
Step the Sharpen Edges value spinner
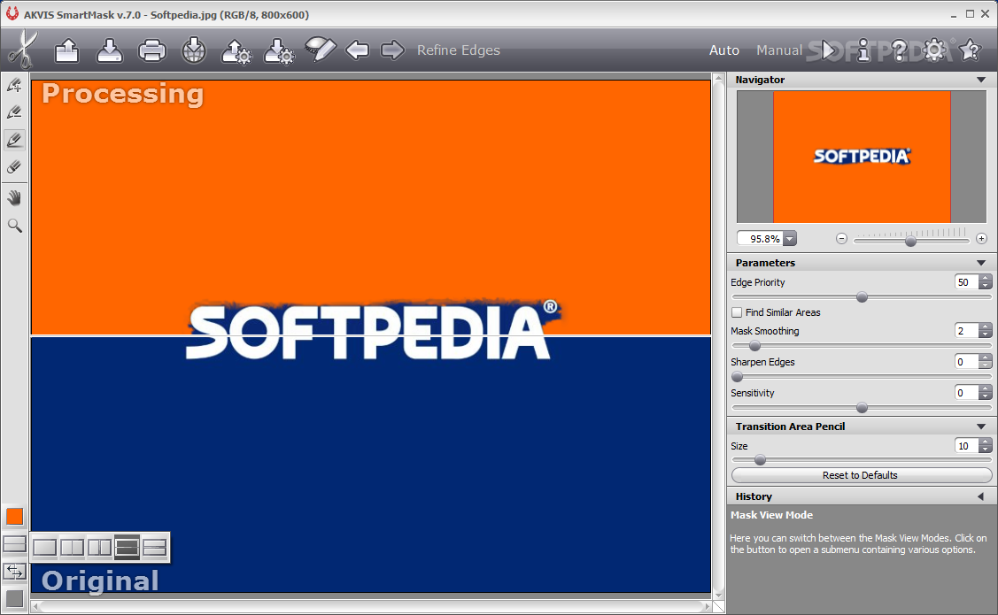(986, 362)
